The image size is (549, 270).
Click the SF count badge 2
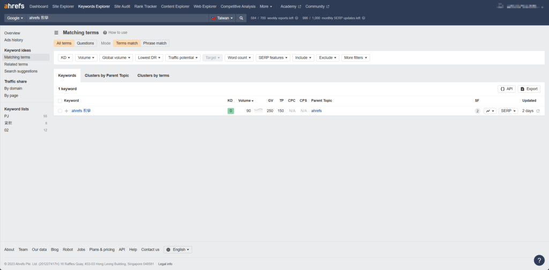477,111
